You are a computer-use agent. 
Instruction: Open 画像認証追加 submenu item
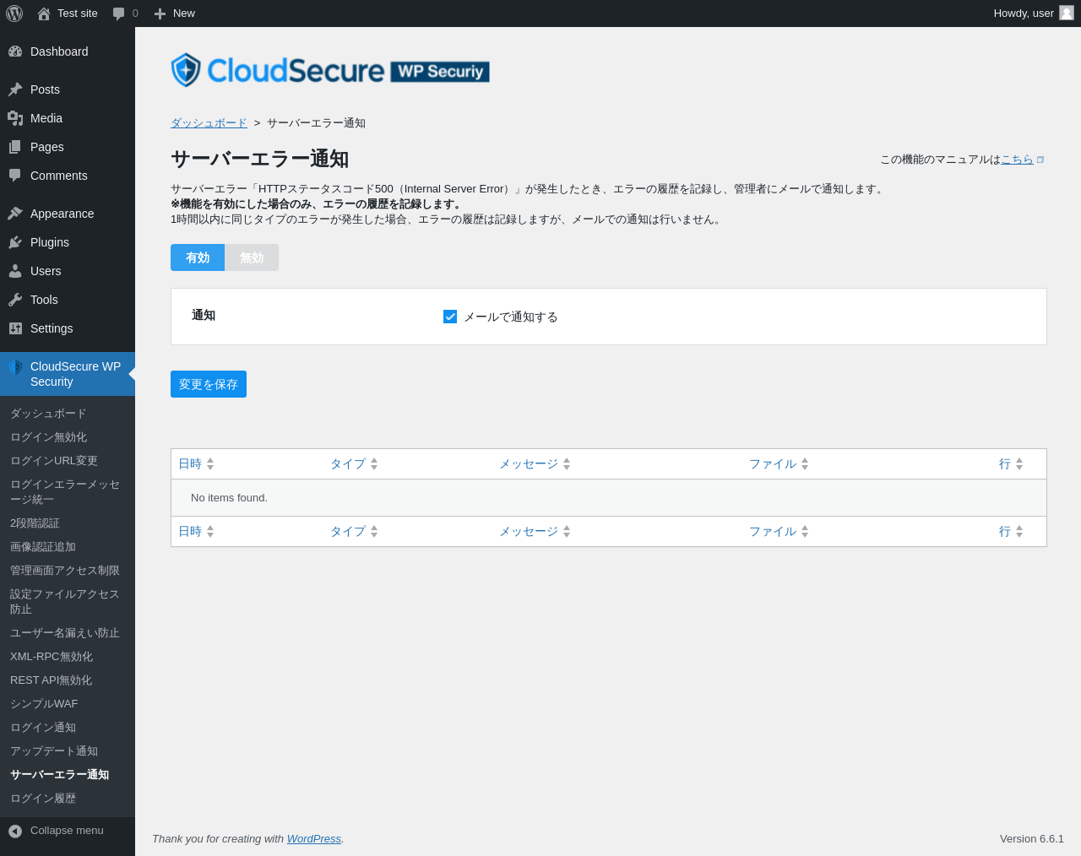68,547
